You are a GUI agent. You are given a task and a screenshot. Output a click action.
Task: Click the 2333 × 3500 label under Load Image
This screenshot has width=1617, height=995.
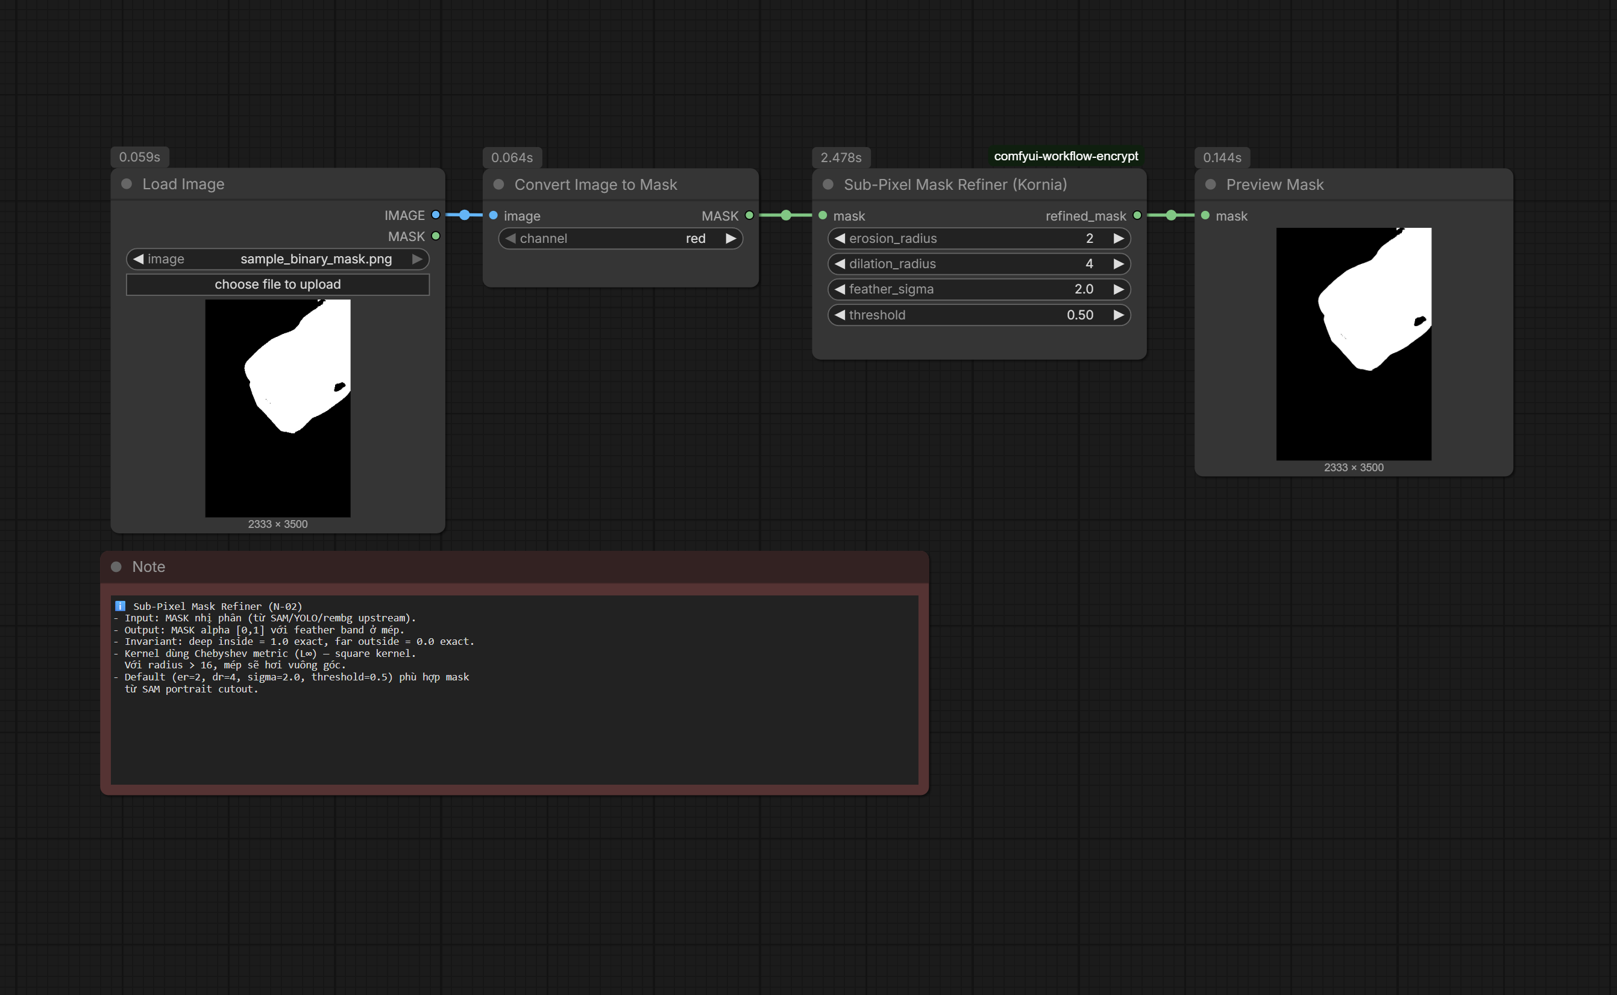(278, 524)
